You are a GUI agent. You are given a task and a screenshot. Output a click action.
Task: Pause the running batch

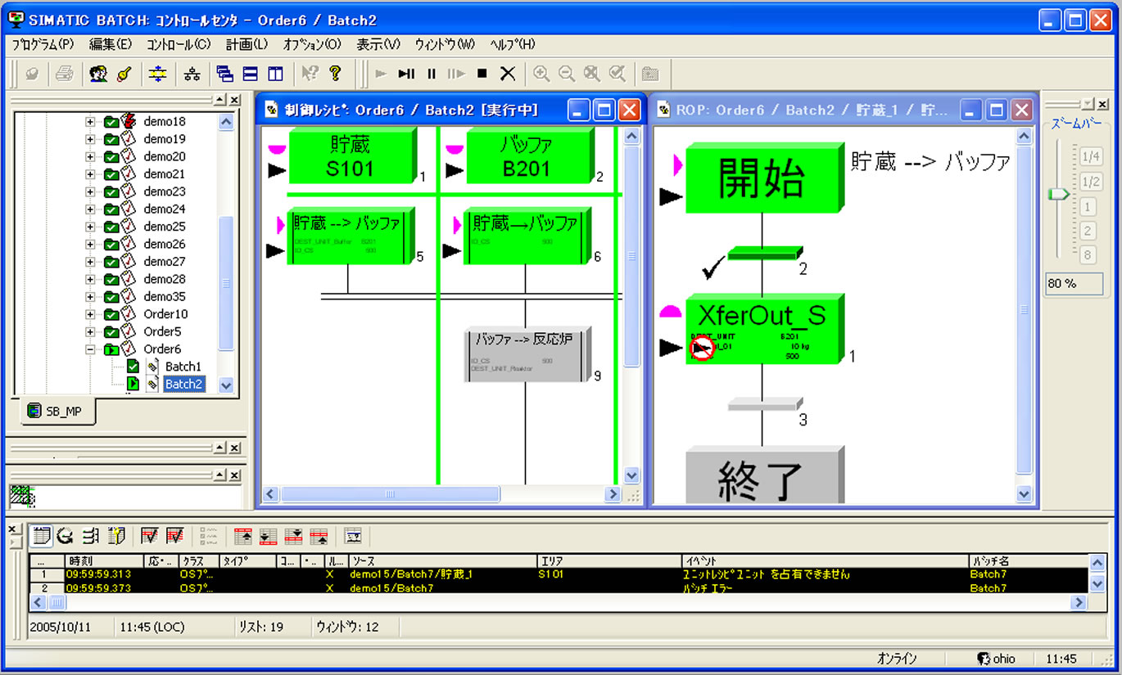point(432,74)
